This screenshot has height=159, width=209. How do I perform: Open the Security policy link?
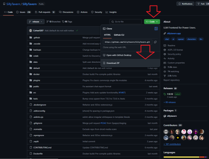click(x=174, y=54)
